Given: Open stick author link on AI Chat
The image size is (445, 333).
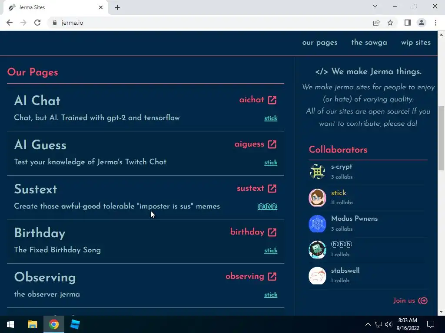Looking at the screenshot, I should [271, 118].
